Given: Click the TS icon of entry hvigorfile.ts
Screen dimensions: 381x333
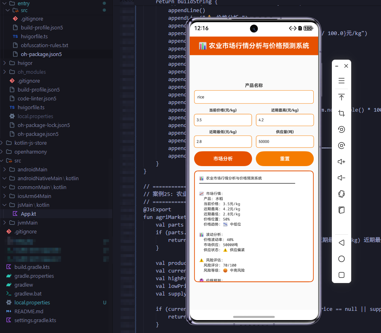Looking at the screenshot, I should click(x=15, y=36).
